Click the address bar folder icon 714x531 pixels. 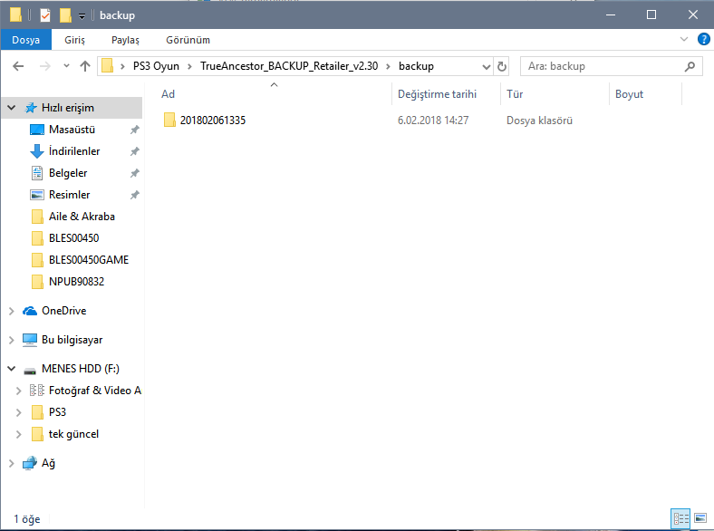pyautogui.click(x=108, y=66)
